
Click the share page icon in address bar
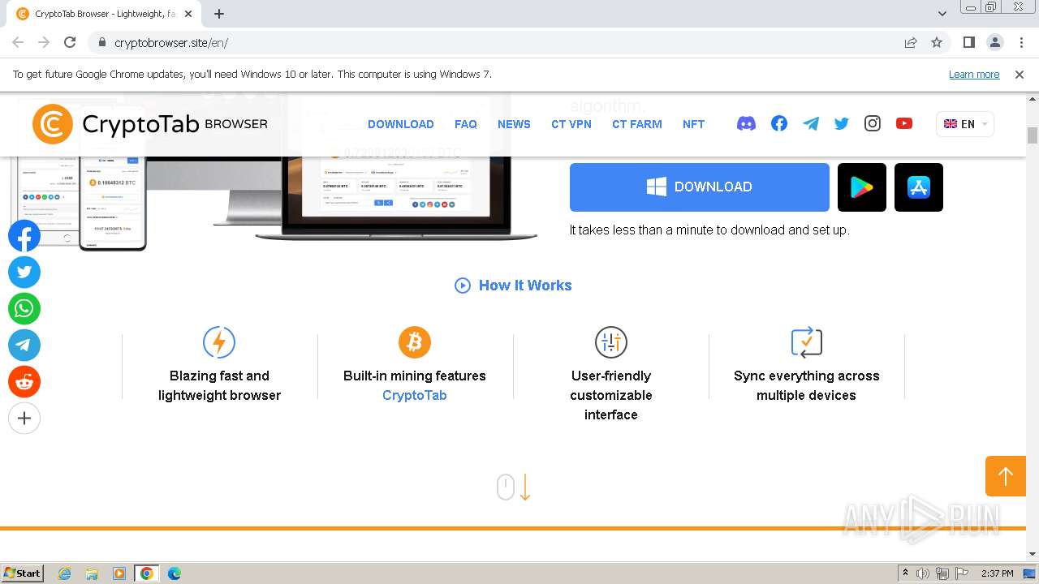click(911, 43)
